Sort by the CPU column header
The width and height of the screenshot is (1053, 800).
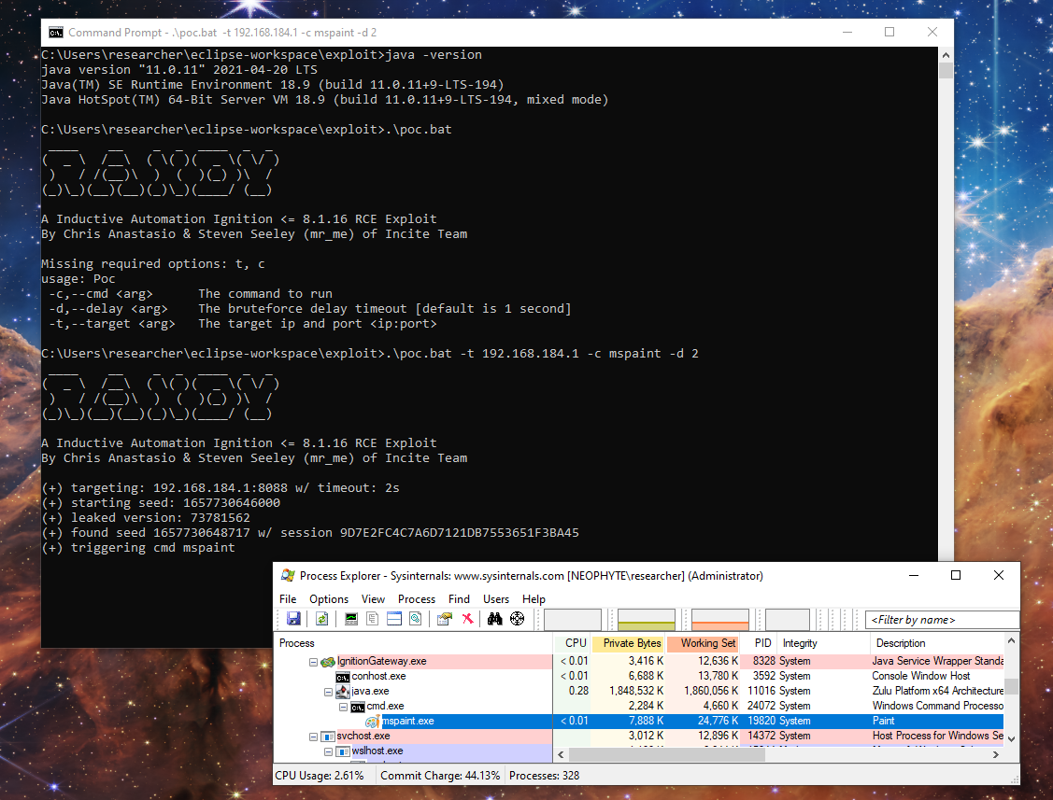pyautogui.click(x=572, y=643)
